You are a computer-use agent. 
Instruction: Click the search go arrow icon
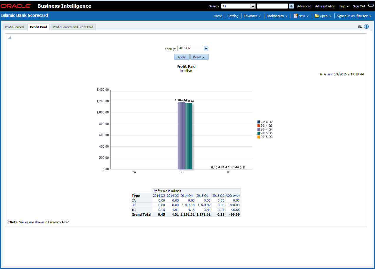291,6
